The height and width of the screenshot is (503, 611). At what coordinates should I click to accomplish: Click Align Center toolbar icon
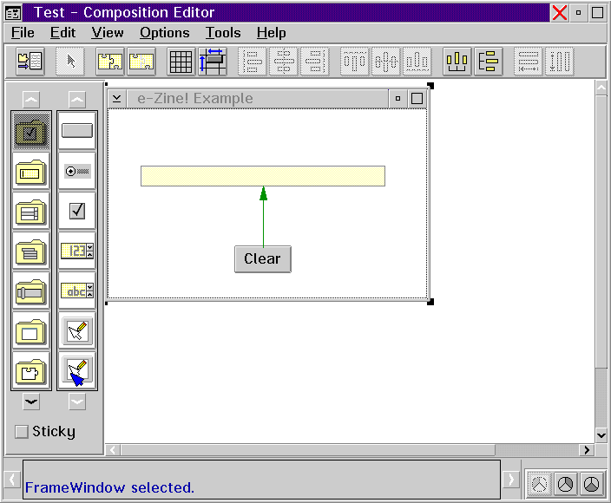(284, 62)
